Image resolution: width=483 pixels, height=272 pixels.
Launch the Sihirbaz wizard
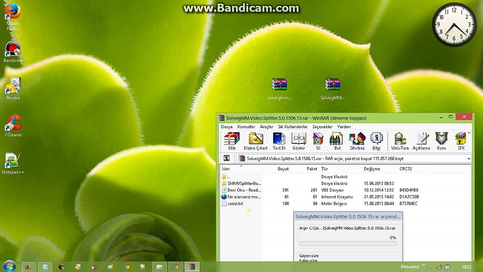tap(357, 141)
